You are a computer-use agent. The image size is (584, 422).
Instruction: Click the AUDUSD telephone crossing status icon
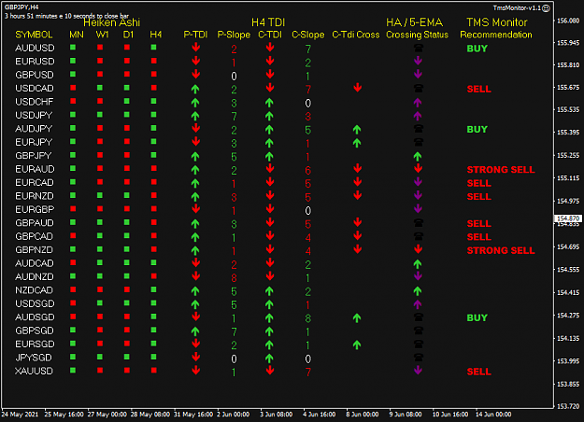pyautogui.click(x=419, y=48)
